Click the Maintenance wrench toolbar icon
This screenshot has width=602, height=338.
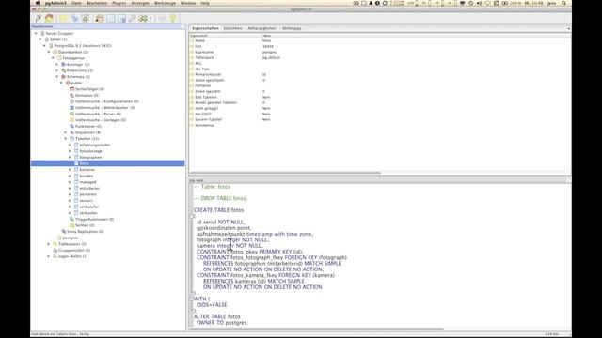pyautogui.click(x=132, y=18)
